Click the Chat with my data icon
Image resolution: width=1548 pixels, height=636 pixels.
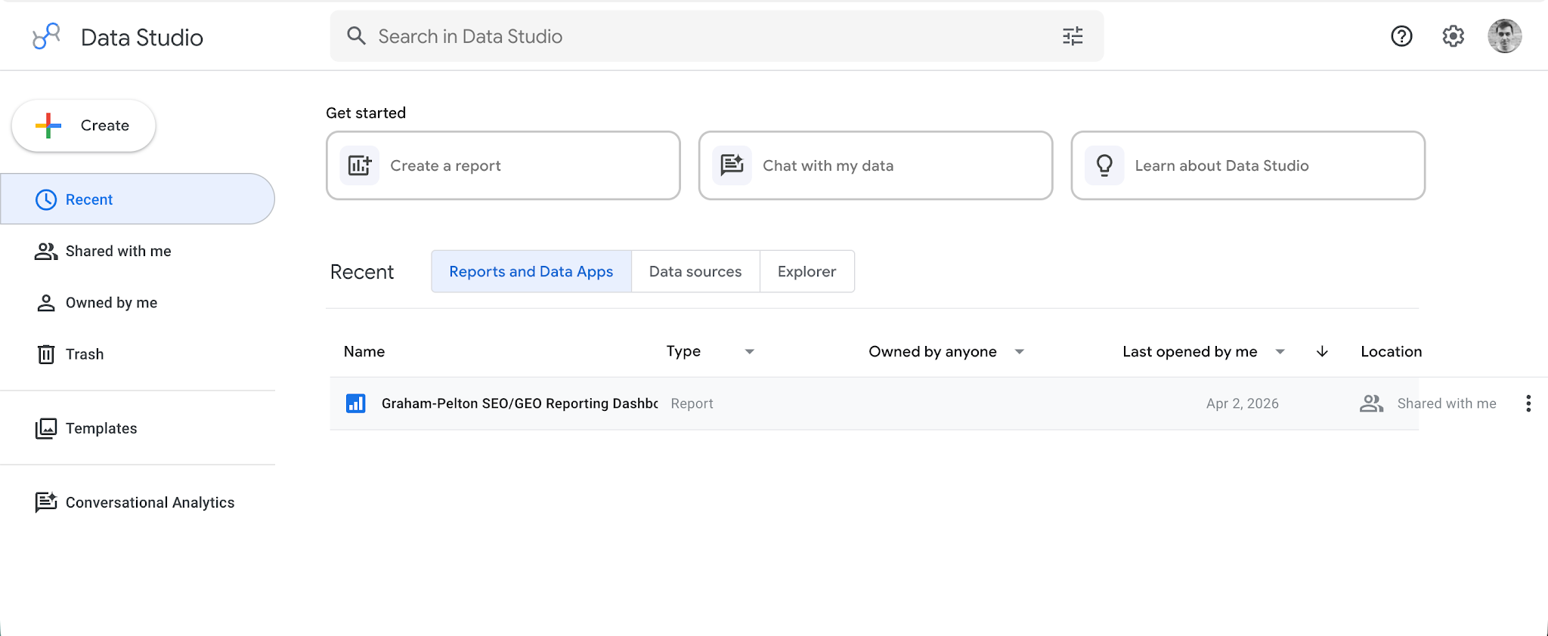732,165
